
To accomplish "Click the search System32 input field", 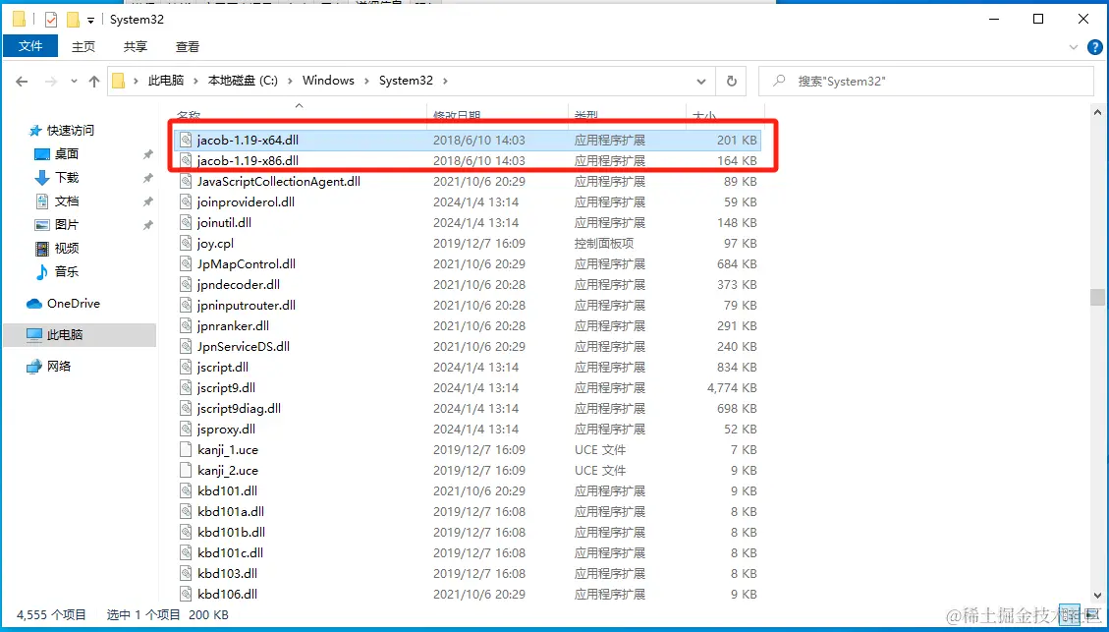I will click(926, 81).
